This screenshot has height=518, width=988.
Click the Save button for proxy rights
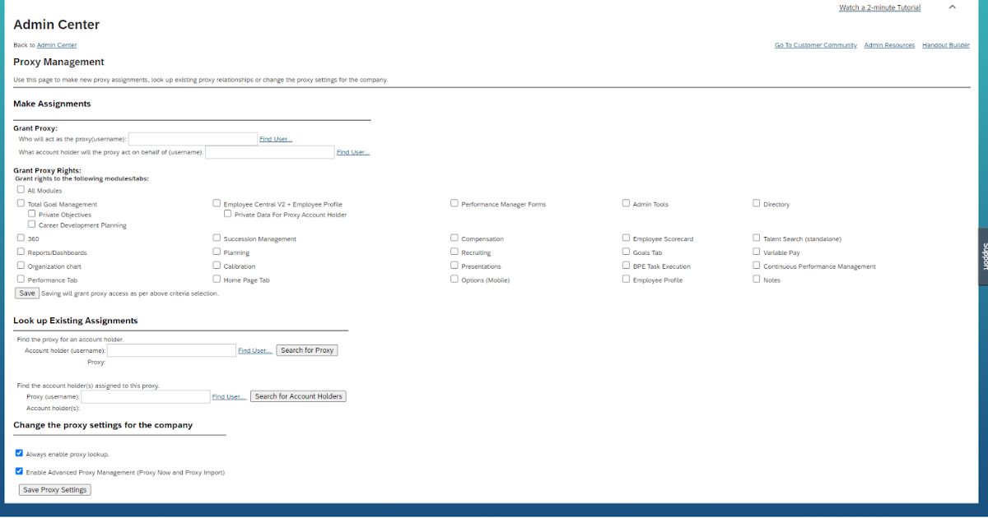(x=26, y=293)
